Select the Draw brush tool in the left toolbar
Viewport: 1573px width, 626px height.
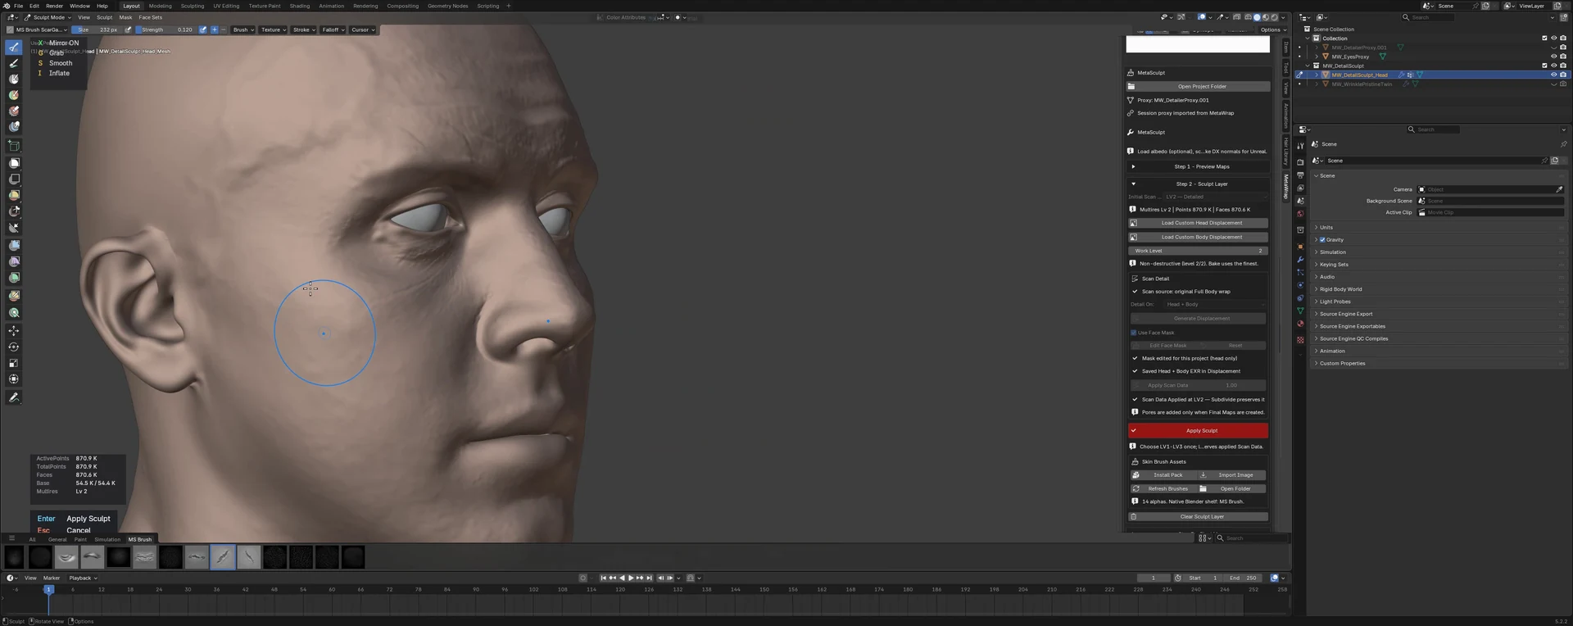click(x=14, y=48)
